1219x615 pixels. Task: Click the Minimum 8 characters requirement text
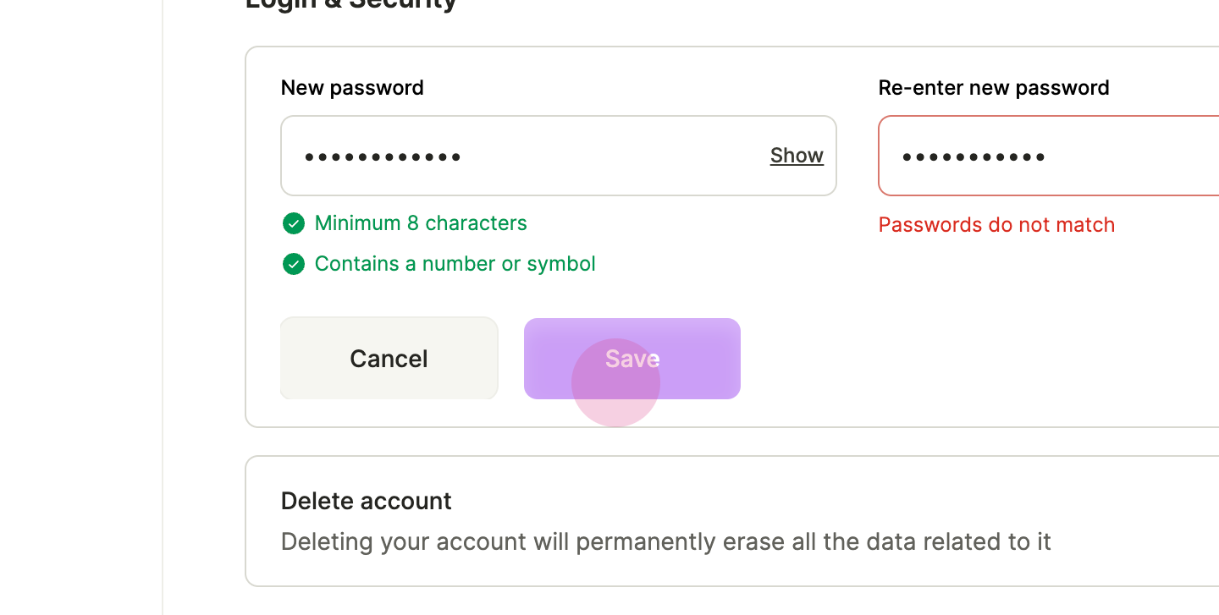[x=421, y=223]
